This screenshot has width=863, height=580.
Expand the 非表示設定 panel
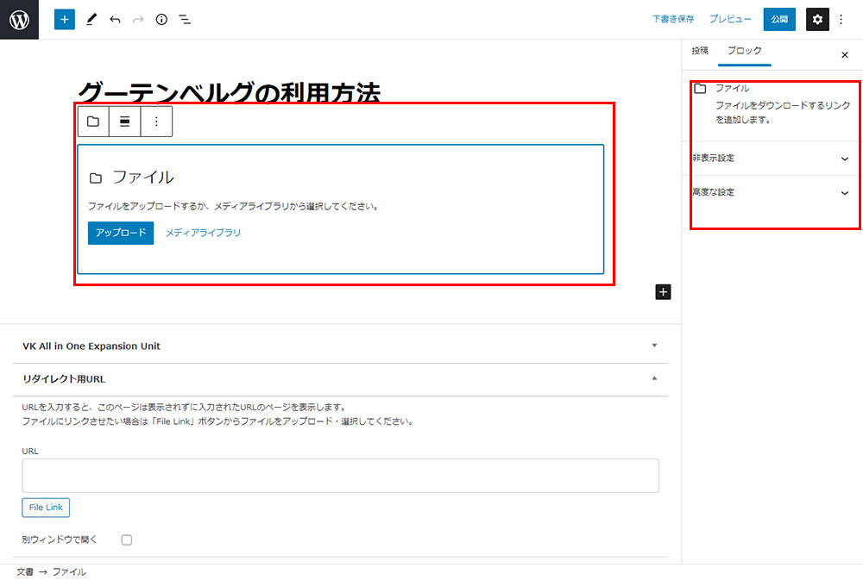coord(844,159)
